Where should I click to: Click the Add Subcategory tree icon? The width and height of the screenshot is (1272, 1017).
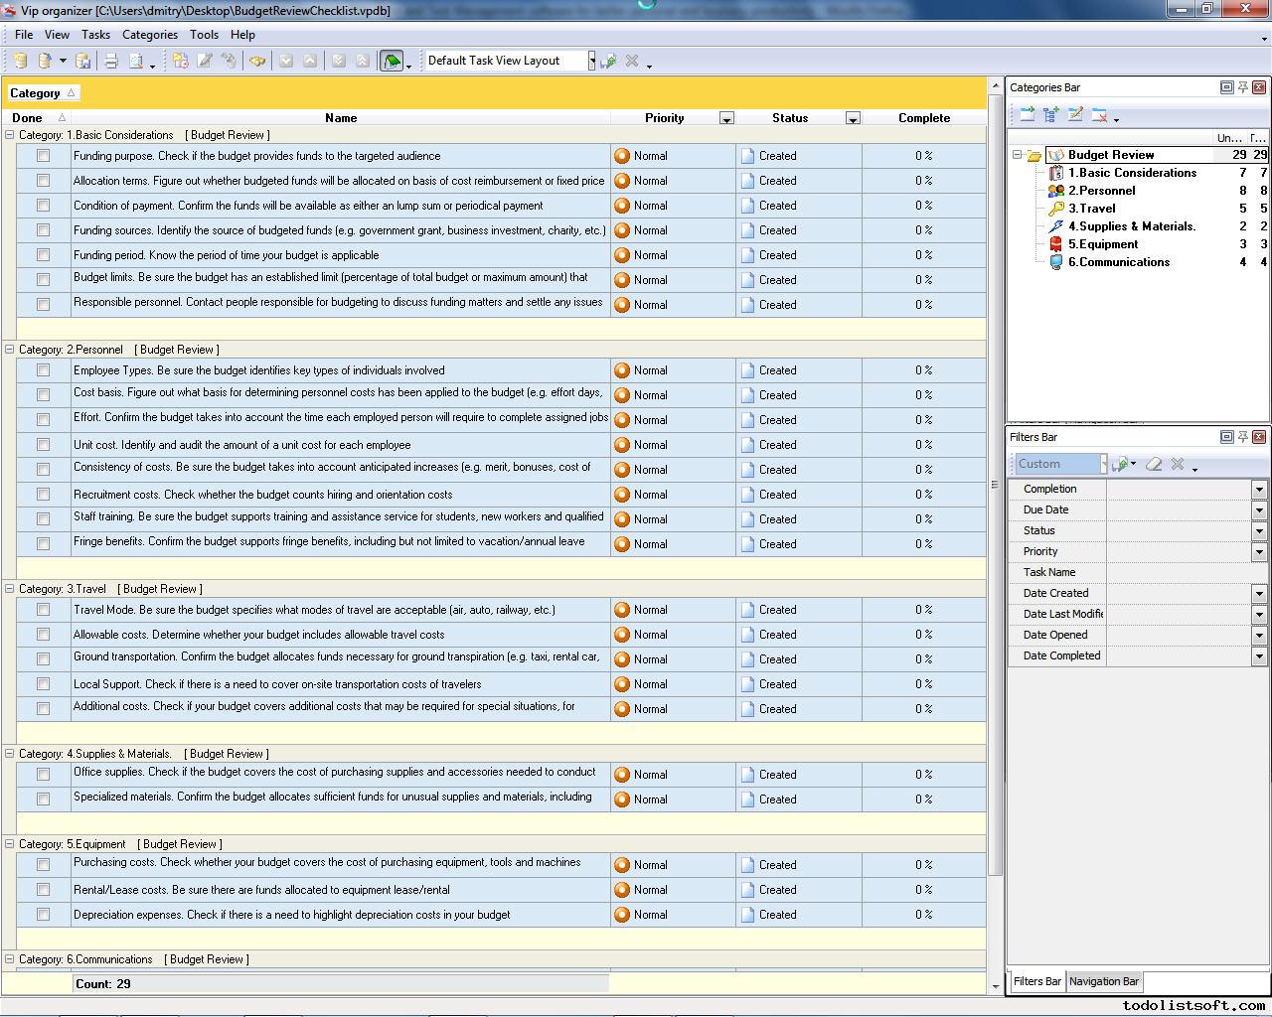1050,115
